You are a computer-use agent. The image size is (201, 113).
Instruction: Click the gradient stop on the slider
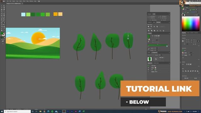[167, 46]
